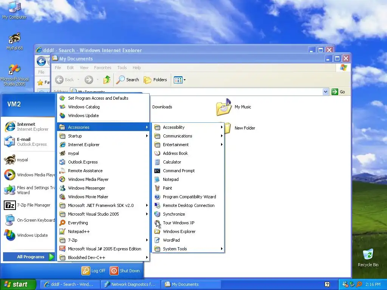Select Microsoft Visual Studio 2005 desktop shortcut
387x290 pixels.
pos(14,75)
